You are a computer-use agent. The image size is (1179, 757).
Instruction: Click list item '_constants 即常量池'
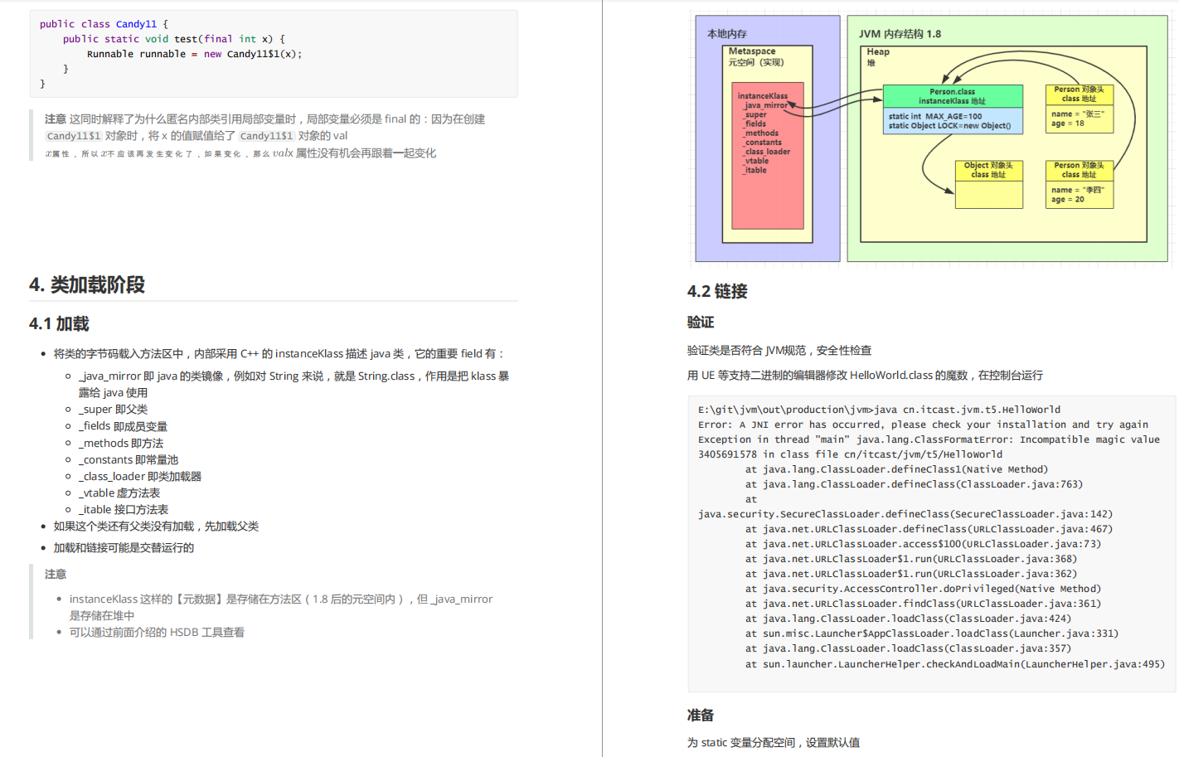129,460
